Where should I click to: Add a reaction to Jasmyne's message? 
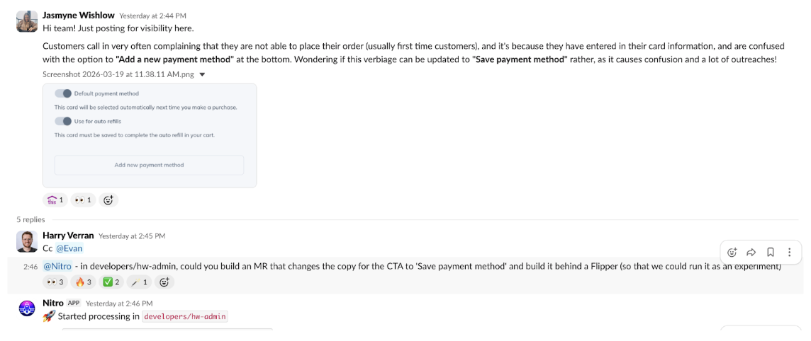click(x=108, y=200)
